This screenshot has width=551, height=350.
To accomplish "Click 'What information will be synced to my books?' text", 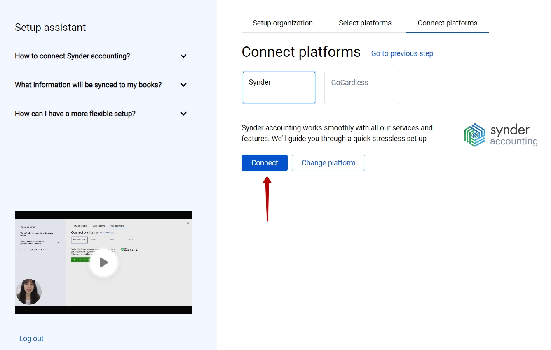I will [x=88, y=85].
